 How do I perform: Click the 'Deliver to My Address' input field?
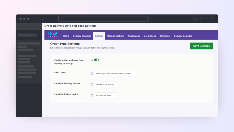point(106,85)
